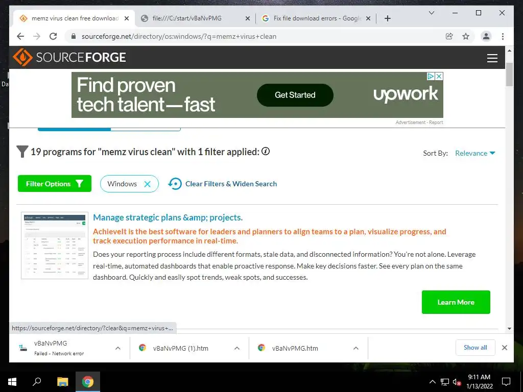Open the Sort By Relevance dropdown
This screenshot has width=523, height=392.
[475, 153]
